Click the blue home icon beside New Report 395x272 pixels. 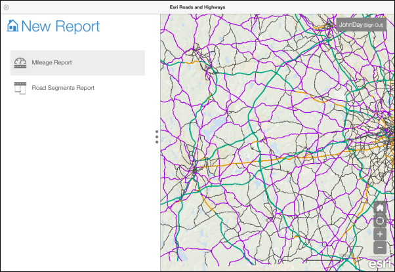[13, 26]
